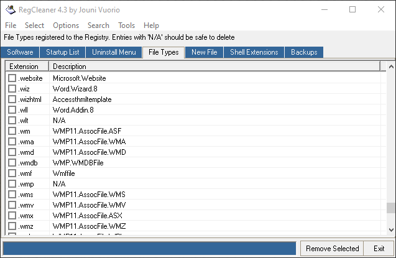Click the scrollbar up arrow

tap(391, 67)
